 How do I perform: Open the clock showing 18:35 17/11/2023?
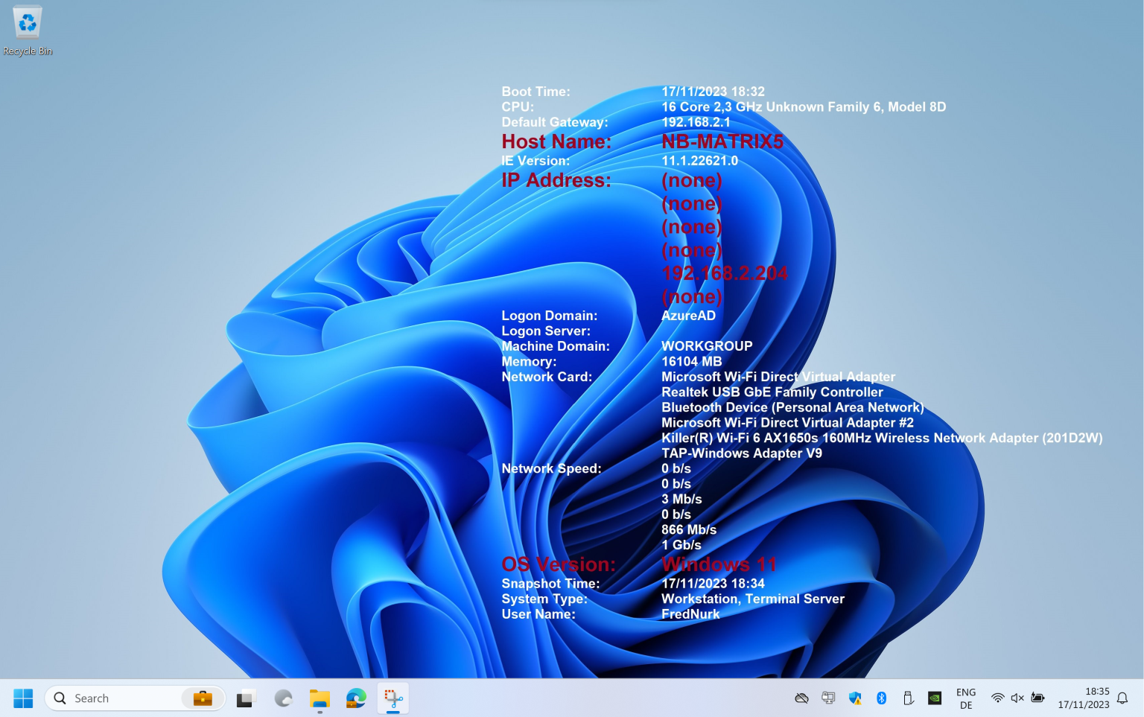tap(1084, 698)
